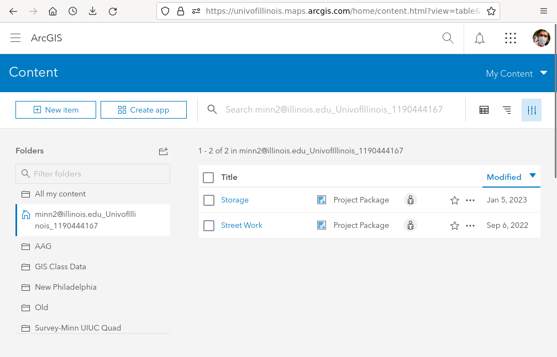Screen dimensions: 557x357
Task: Open the New Philadelphia folder
Action: click(65, 287)
